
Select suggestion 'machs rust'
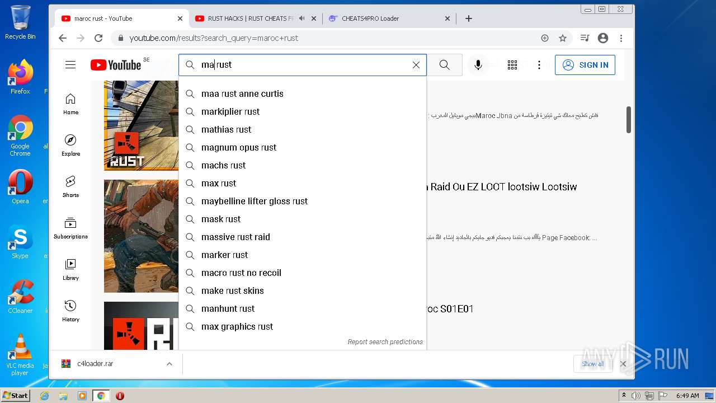pos(303,166)
